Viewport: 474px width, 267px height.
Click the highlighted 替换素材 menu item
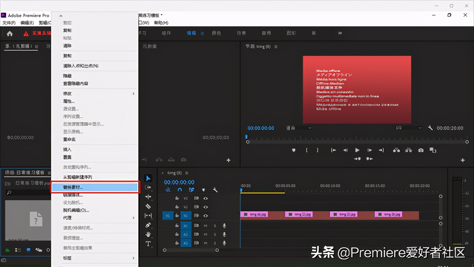tap(95, 187)
